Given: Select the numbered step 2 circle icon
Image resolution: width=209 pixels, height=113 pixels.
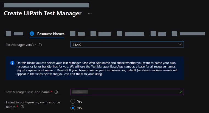Looking at the screenshot, I should click(32, 34).
